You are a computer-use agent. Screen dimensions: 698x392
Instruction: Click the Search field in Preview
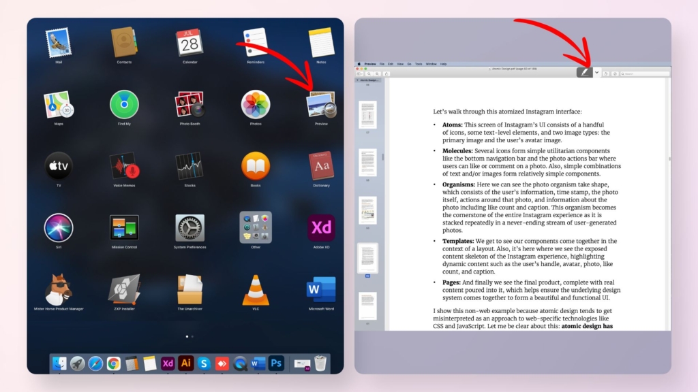(x=645, y=73)
